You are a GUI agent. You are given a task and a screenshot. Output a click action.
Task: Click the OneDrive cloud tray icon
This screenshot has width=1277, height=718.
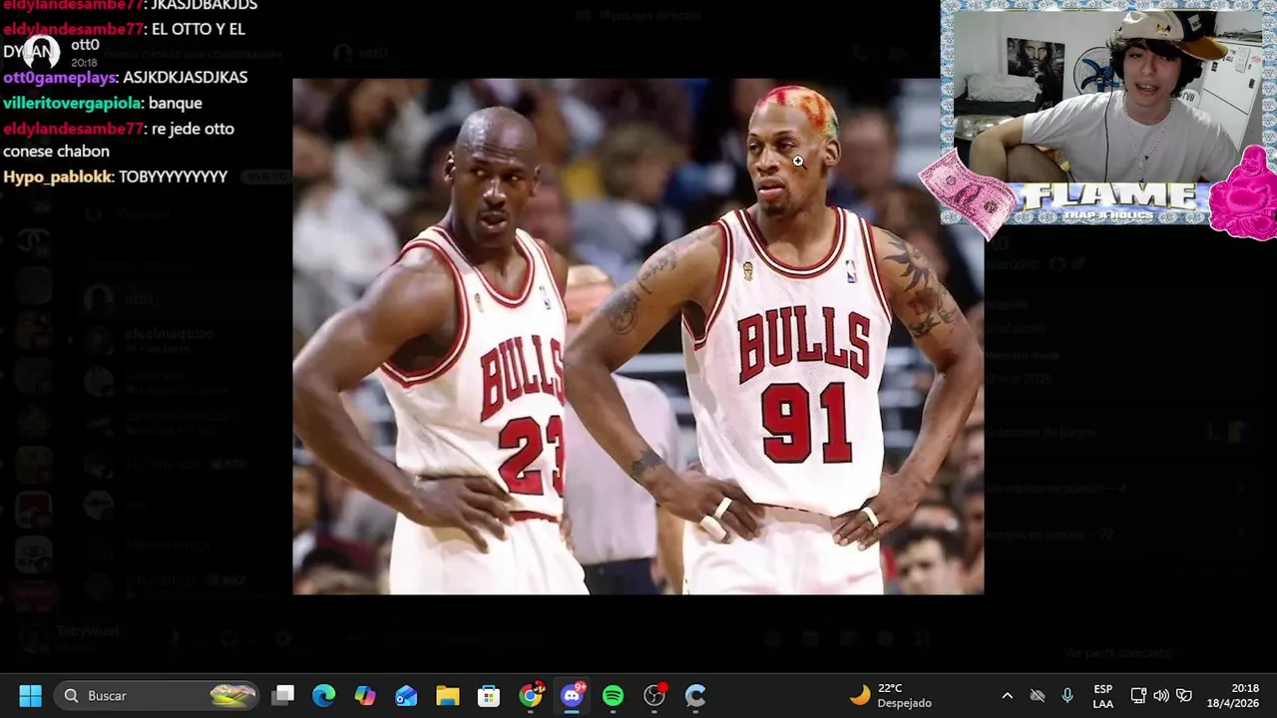pos(1038,695)
